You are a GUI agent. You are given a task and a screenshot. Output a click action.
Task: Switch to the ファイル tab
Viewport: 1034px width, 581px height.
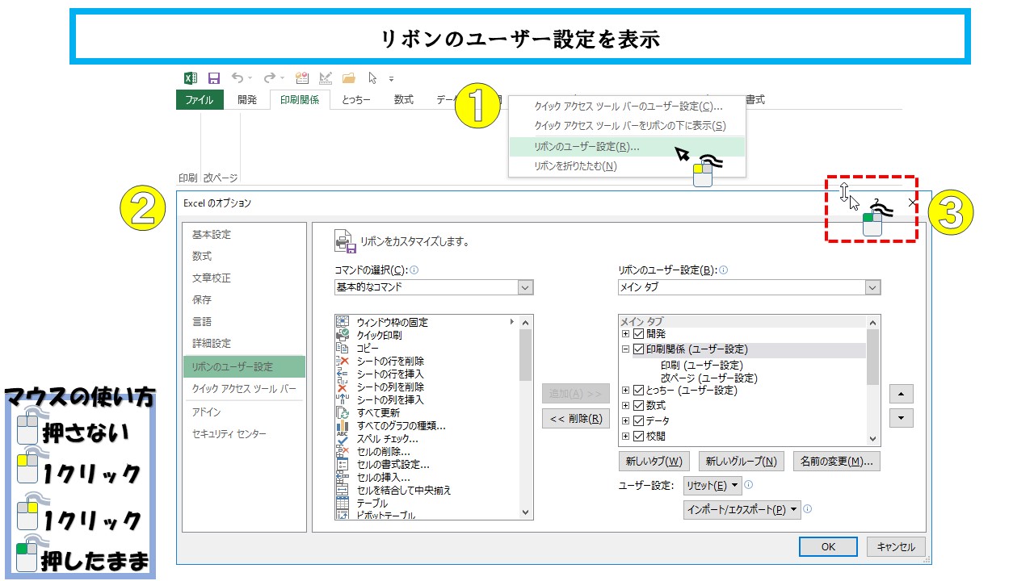[200, 100]
